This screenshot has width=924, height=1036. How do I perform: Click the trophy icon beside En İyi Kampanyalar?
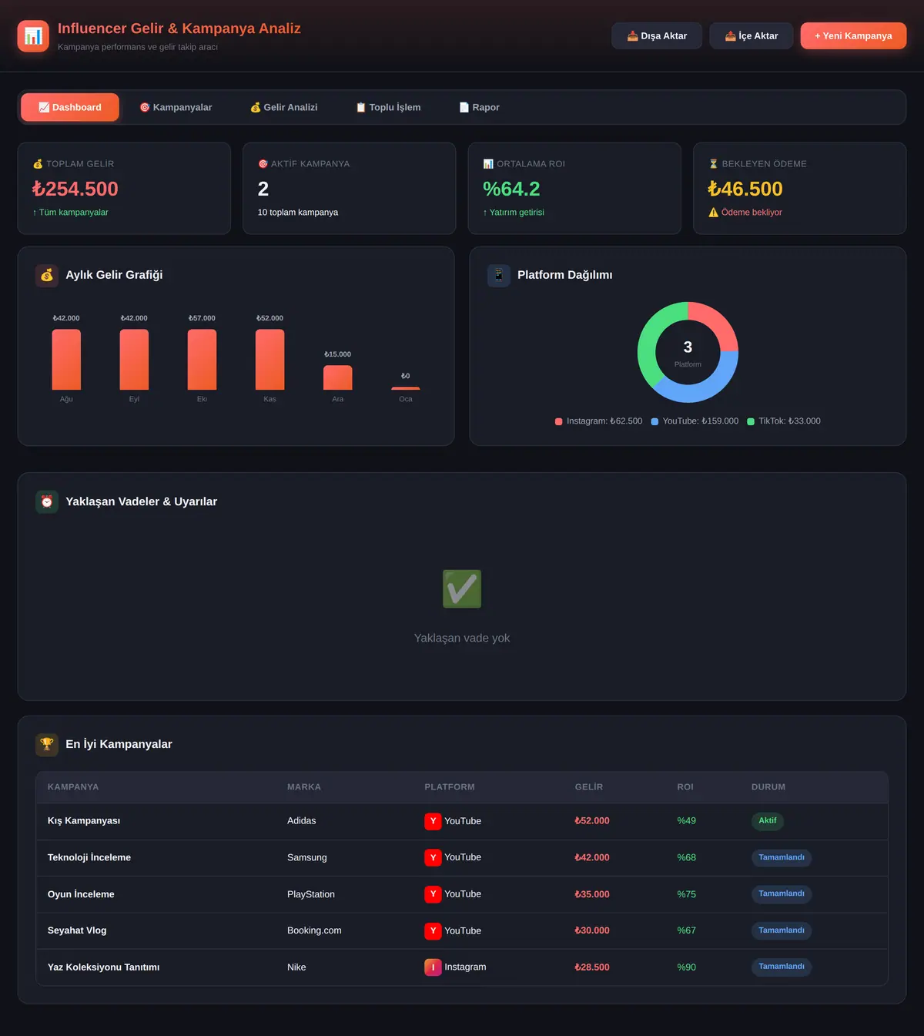click(47, 744)
